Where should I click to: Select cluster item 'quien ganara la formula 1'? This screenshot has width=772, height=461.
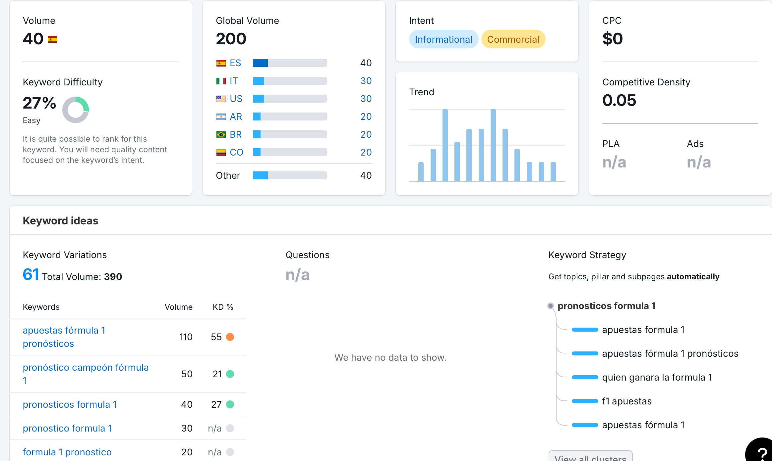click(x=657, y=377)
